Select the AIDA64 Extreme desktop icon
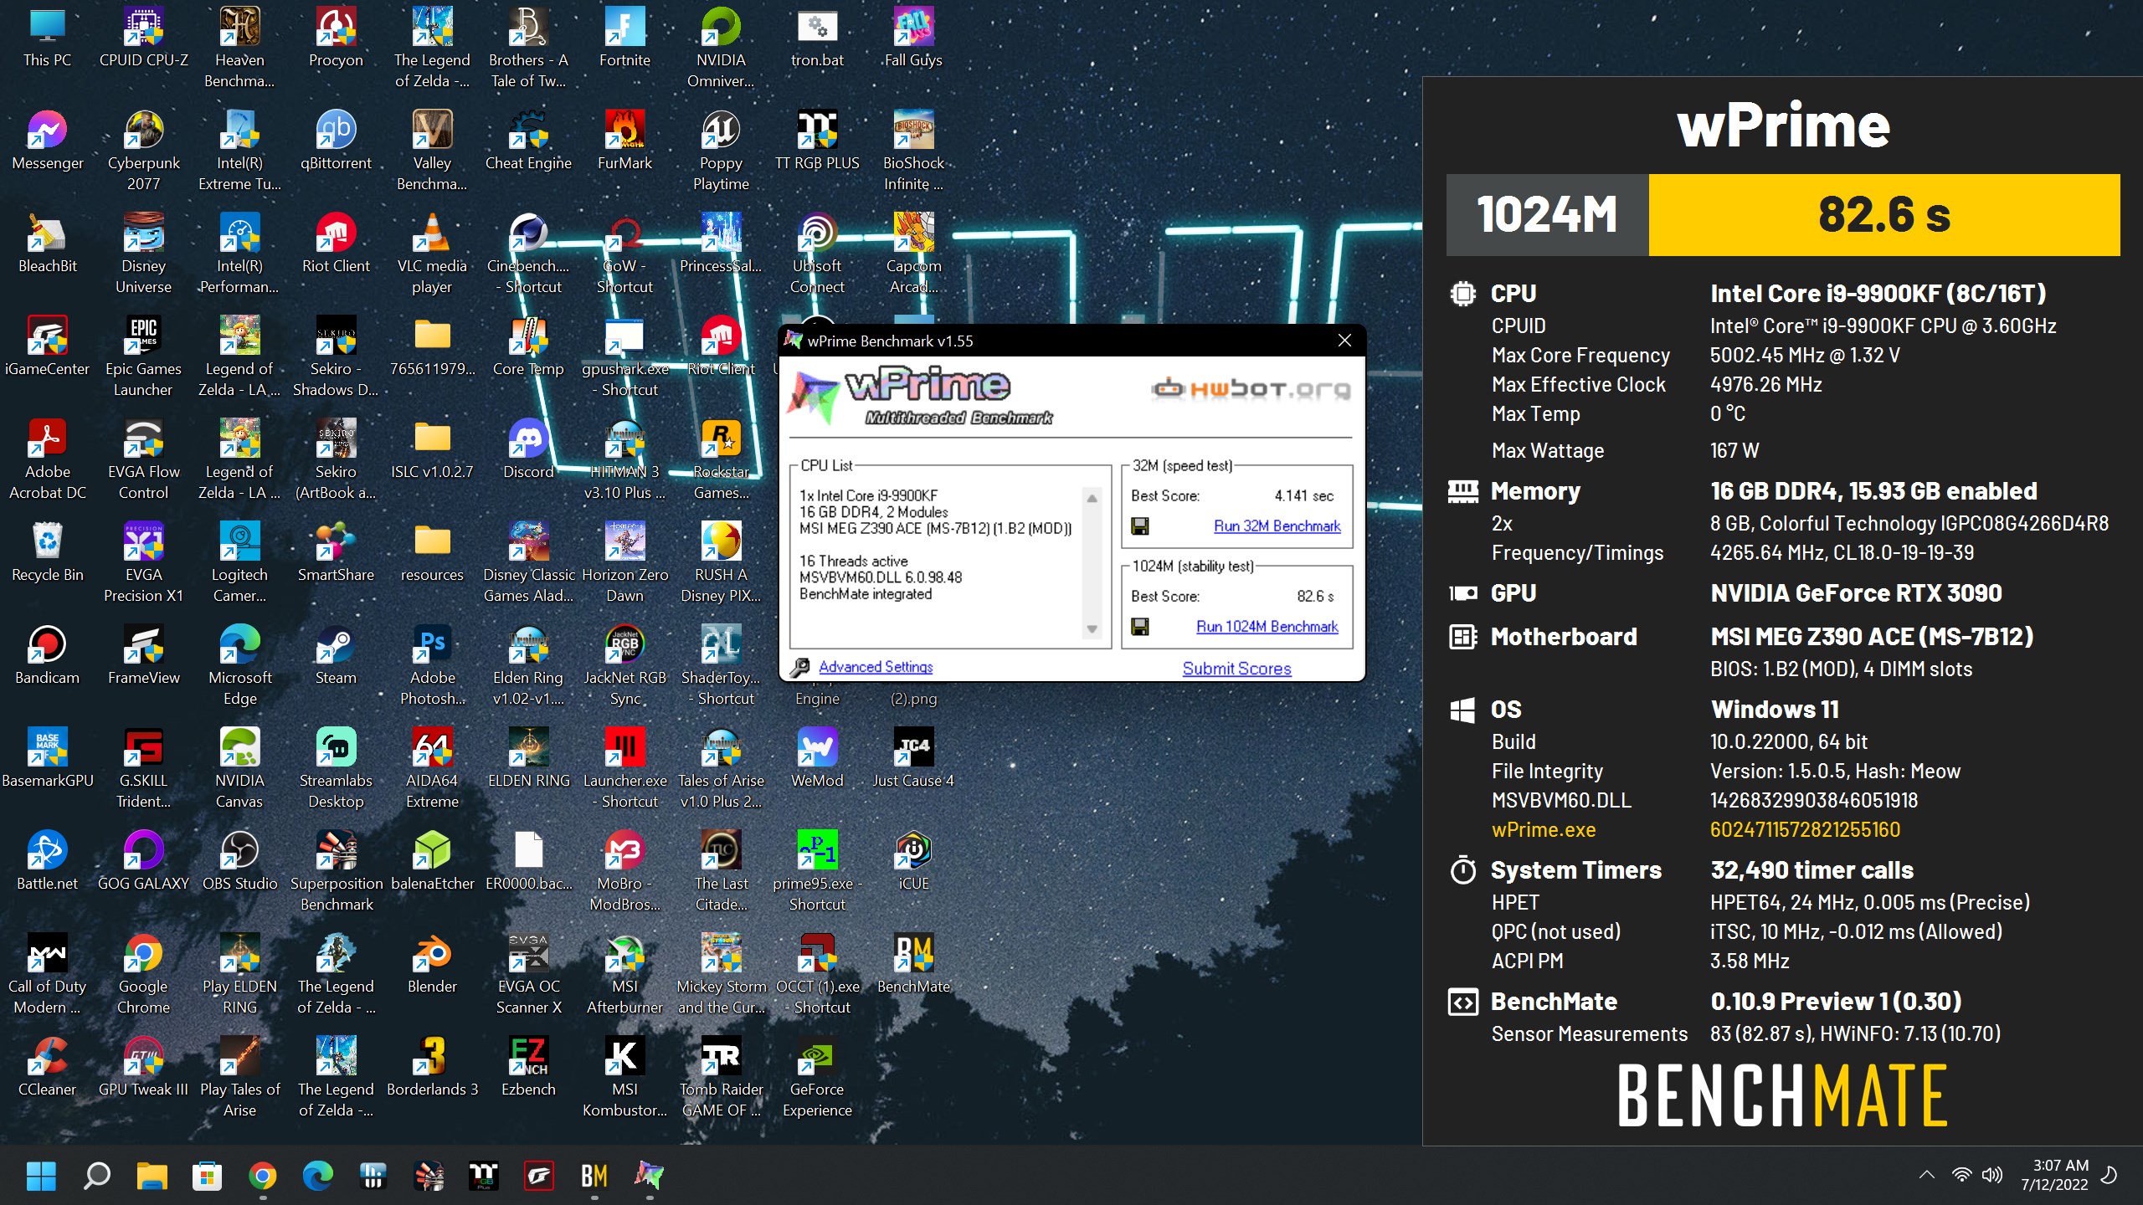Screen dimensions: 2143x1205 click(x=432, y=769)
